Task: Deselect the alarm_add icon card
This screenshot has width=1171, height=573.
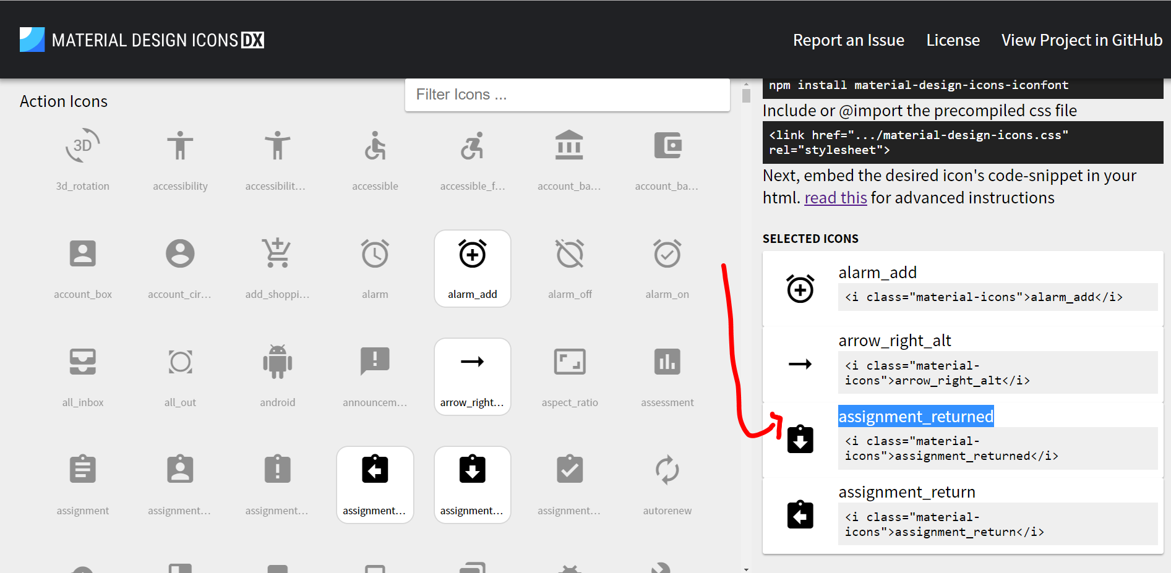Action: pos(472,268)
